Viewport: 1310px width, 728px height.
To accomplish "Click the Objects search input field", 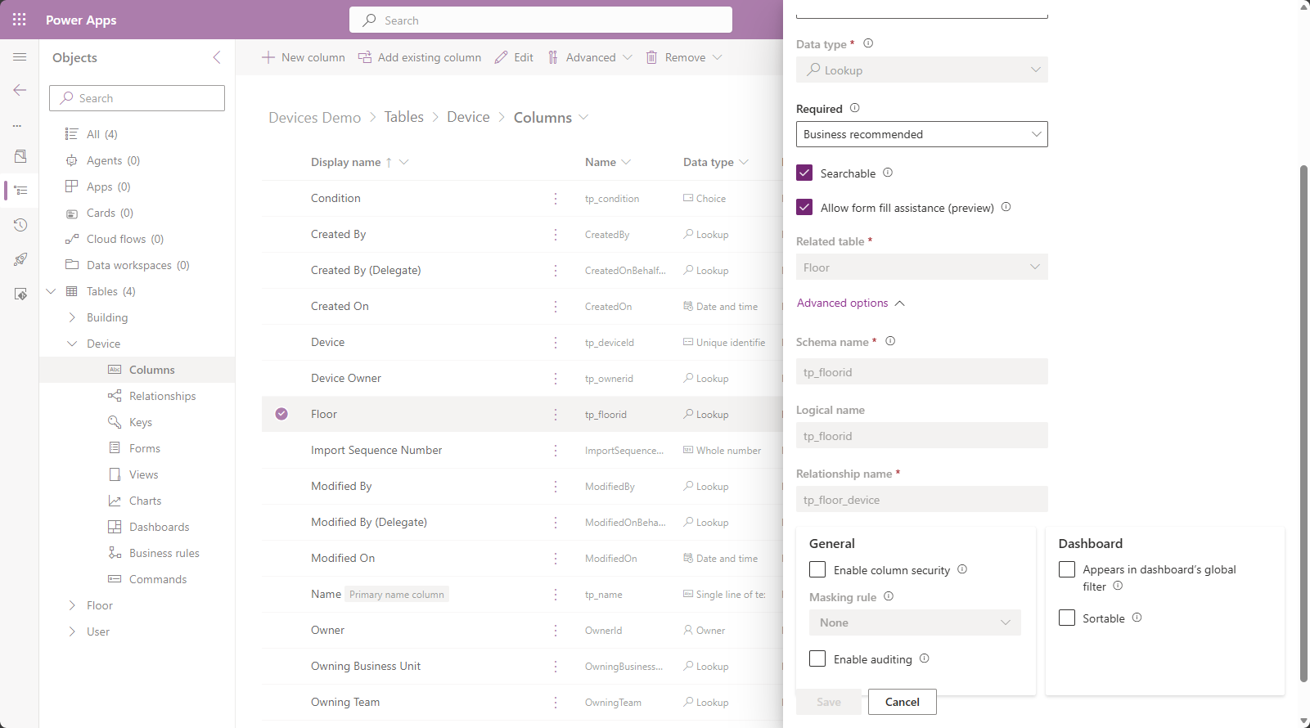I will 137,98.
